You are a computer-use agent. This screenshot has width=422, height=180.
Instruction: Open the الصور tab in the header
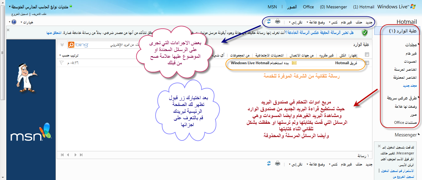(x=292, y=7)
